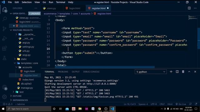Viewport: 200px width, 112px height.
Task: Close the terminal panel
Action: pos(195,72)
